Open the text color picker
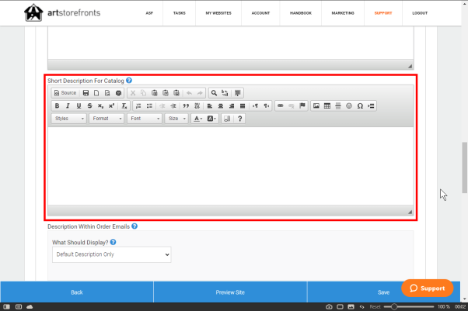Screen dimensions: 468x311 [x=197, y=119]
